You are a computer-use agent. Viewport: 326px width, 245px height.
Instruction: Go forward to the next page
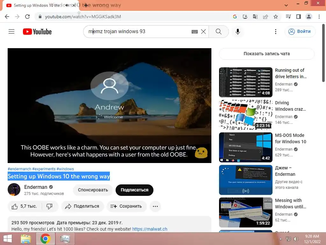tap(17, 17)
